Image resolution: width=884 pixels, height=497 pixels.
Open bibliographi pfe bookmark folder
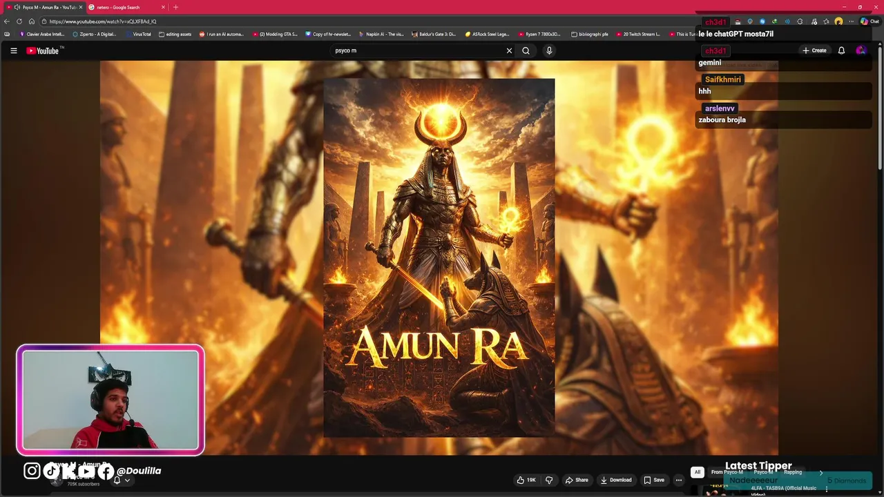(x=590, y=34)
